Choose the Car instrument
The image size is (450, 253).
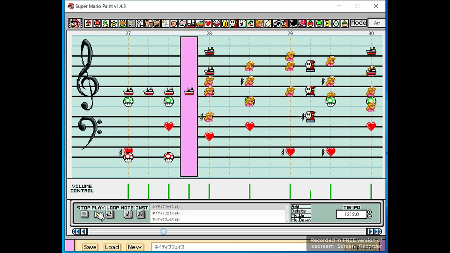tap(200, 23)
